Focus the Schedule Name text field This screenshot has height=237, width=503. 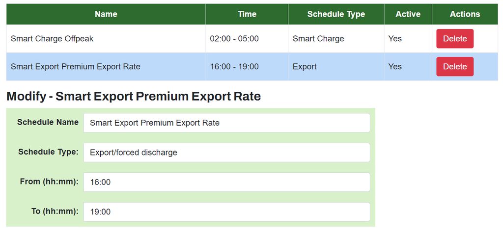(226, 123)
